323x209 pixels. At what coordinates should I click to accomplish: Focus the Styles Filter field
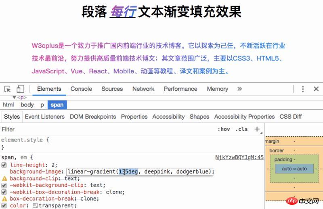point(107,129)
